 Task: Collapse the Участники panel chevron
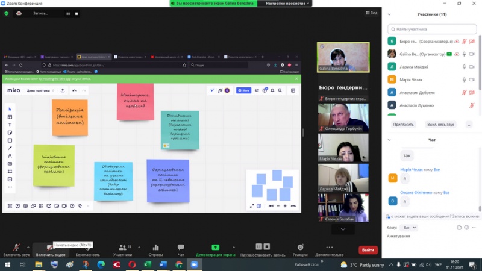click(388, 14)
